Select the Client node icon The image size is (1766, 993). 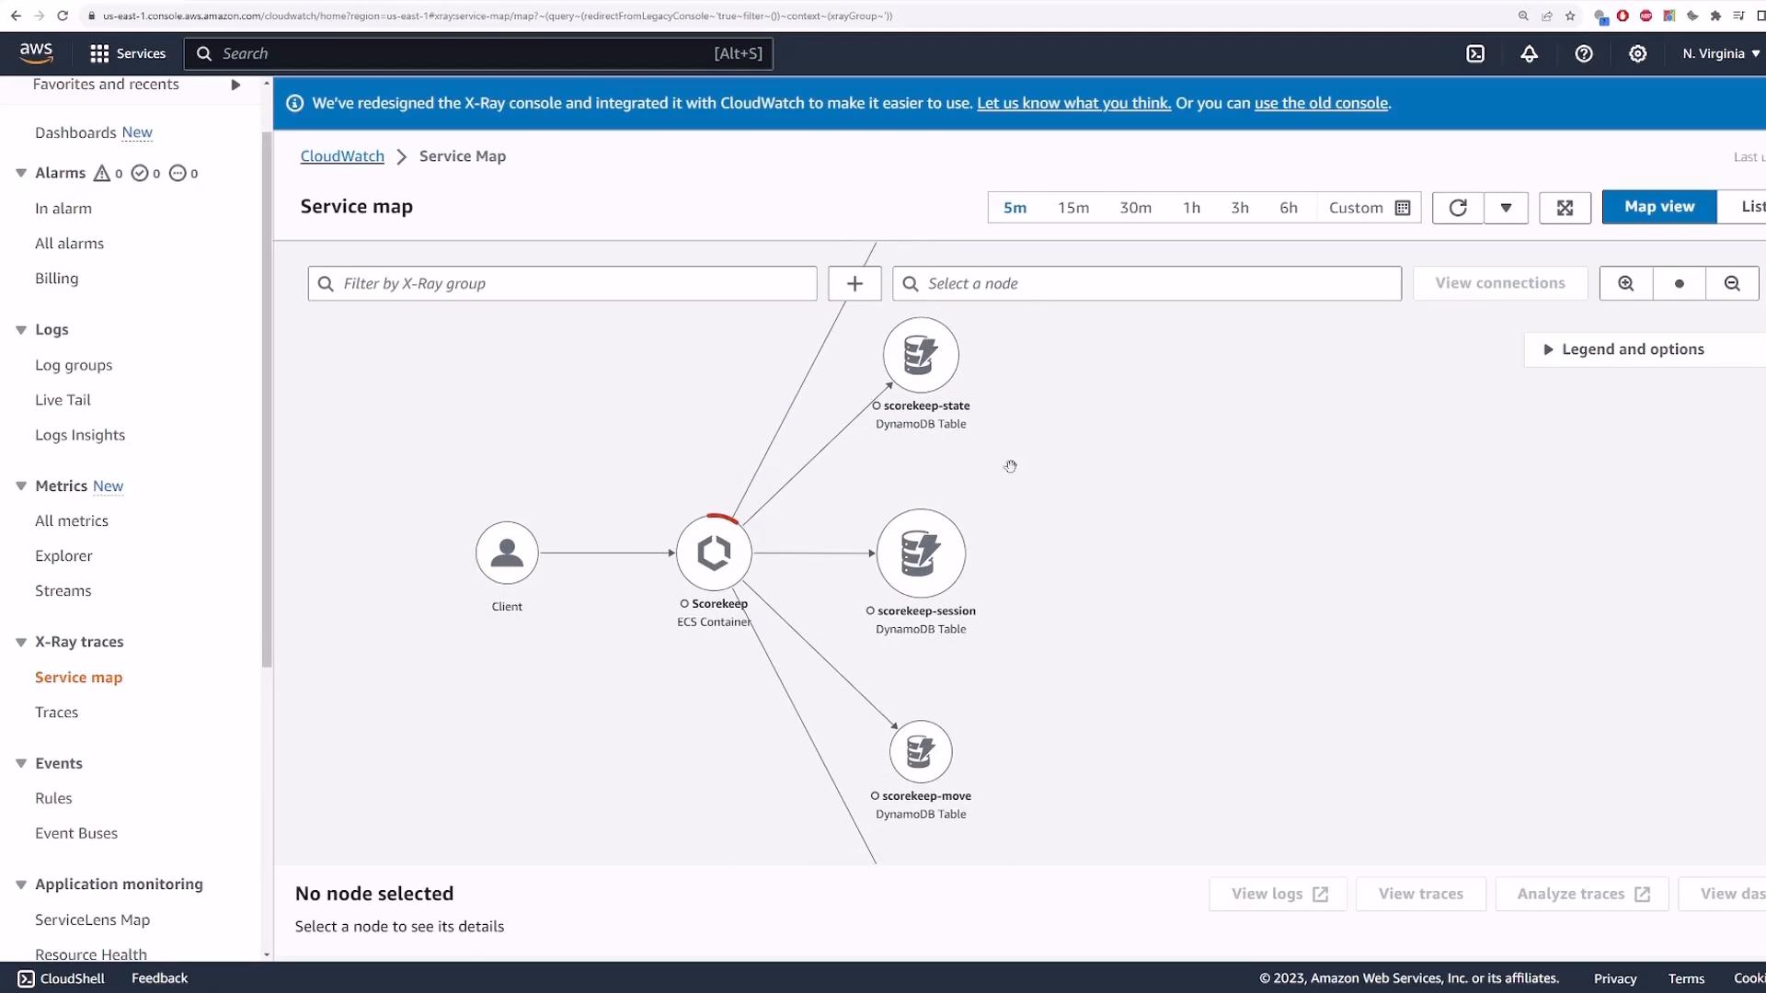pyautogui.click(x=507, y=553)
